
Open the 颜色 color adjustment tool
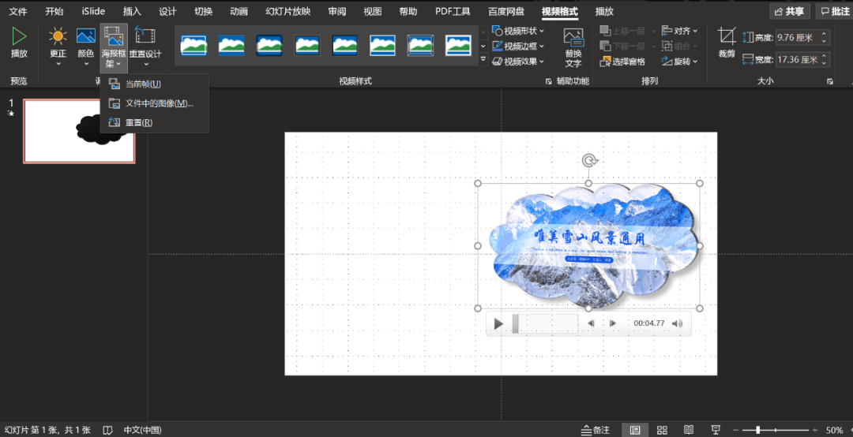[x=85, y=41]
